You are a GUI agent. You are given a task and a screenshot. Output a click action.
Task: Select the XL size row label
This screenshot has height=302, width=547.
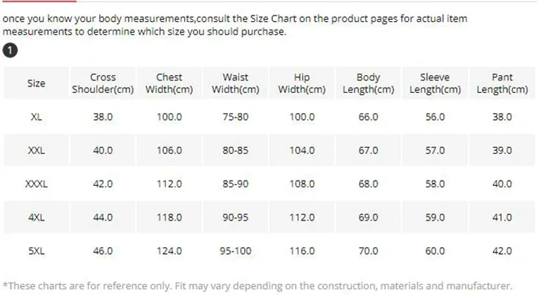[x=36, y=117]
